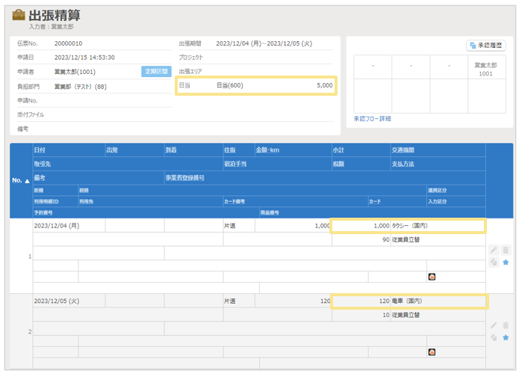
Task: Open the 承認履歴 approval history
Action: (486, 46)
